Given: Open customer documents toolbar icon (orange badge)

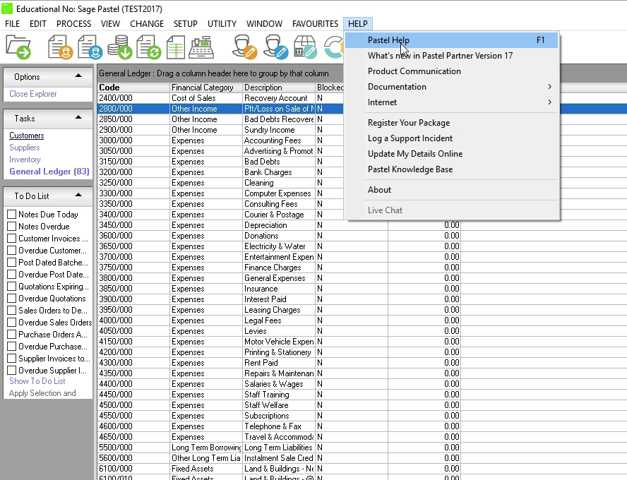Looking at the screenshot, I should [x=61, y=47].
